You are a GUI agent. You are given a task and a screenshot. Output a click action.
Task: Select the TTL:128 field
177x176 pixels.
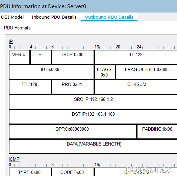[30, 87]
